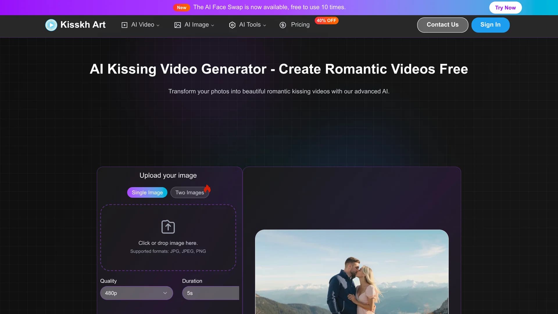558x314 pixels.
Task: Open the Duration 5s dropdown
Action: (211, 293)
